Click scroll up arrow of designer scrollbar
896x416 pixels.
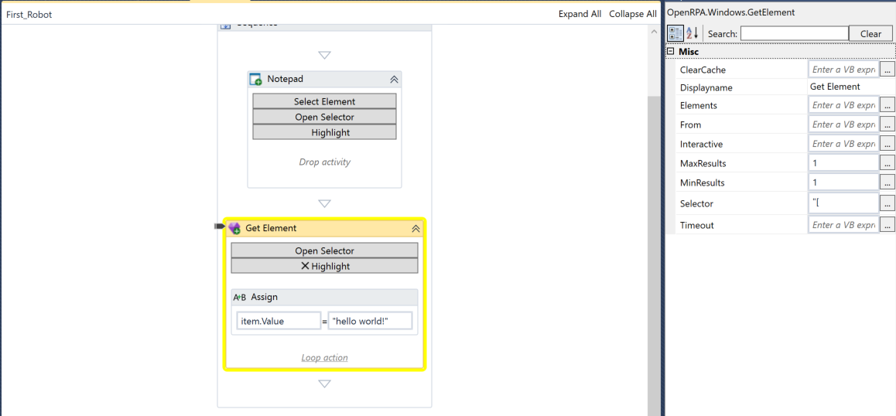(x=655, y=32)
